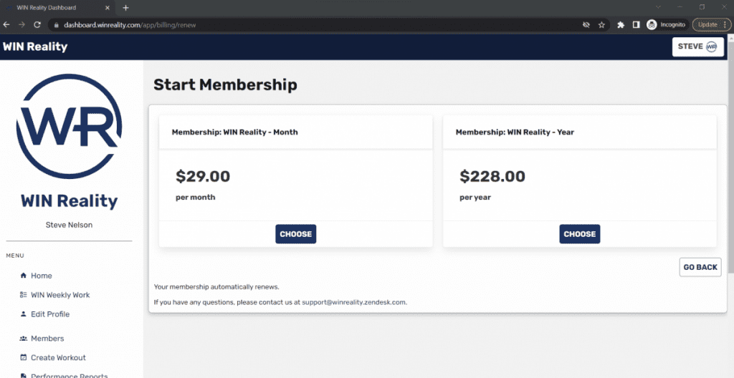Screen dimensions: 734x378
Task: Open the STEVE user menu button
Action: (698, 47)
